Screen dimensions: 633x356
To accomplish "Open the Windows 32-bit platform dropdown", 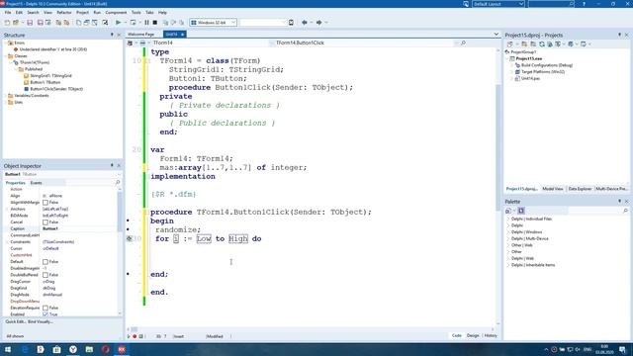I will (x=233, y=23).
